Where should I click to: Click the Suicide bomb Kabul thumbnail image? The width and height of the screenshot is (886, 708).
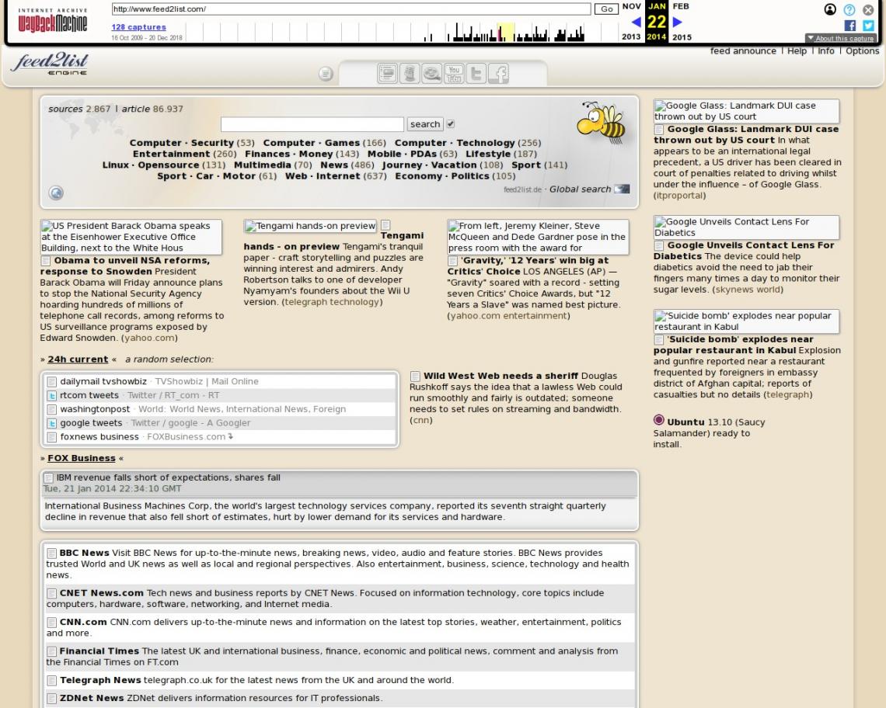click(x=746, y=321)
